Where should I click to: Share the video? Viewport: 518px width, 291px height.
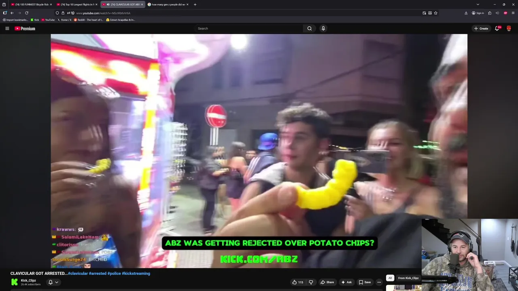tap(327, 282)
